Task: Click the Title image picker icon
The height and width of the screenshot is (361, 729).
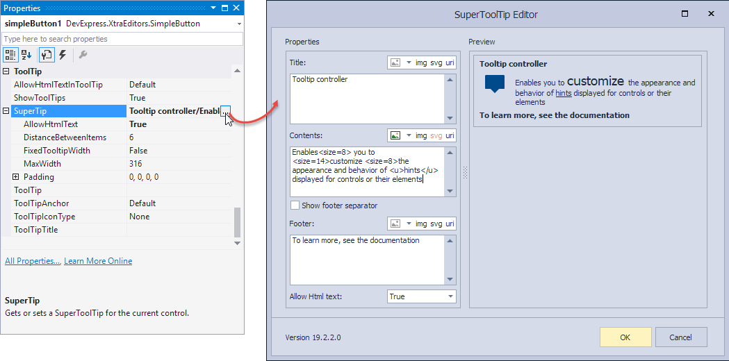Action: point(395,62)
